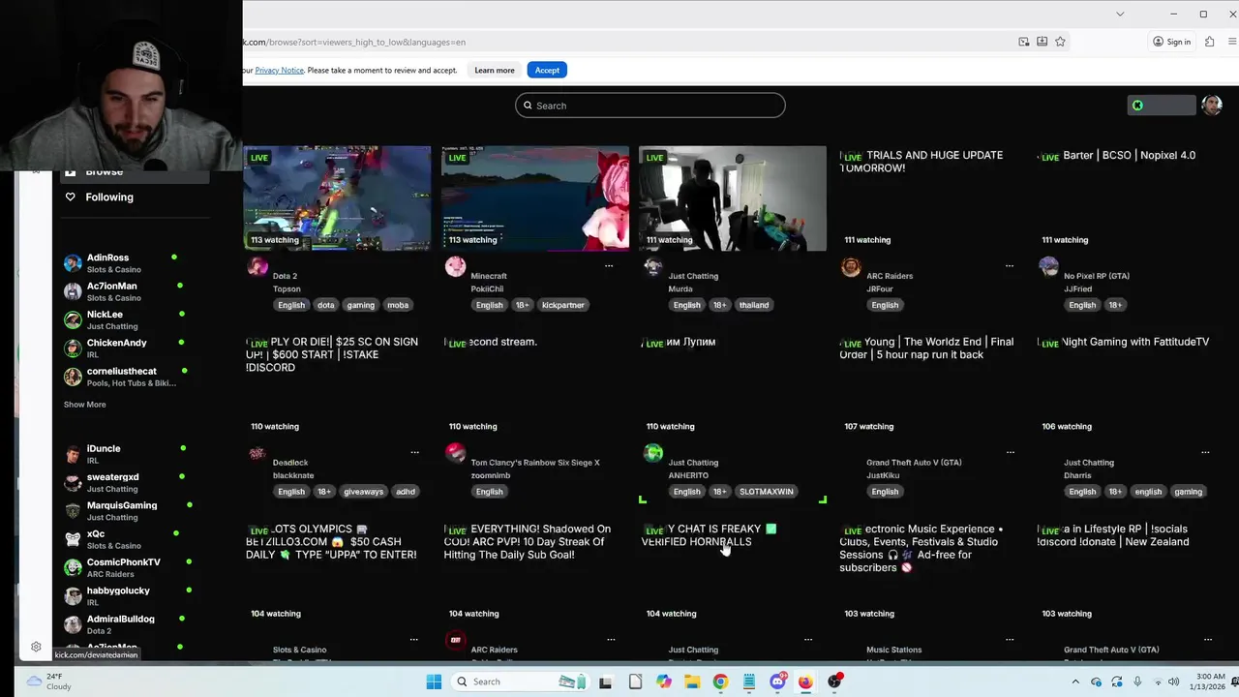1239x697 pixels.
Task: Click the Kick Search input field
Action: [650, 106]
